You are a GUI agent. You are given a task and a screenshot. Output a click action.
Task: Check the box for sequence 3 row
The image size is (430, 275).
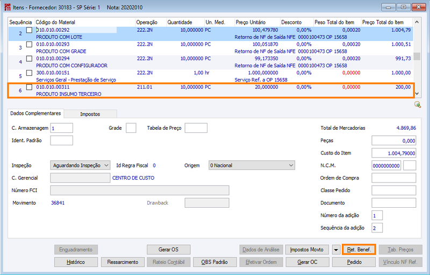(29, 45)
